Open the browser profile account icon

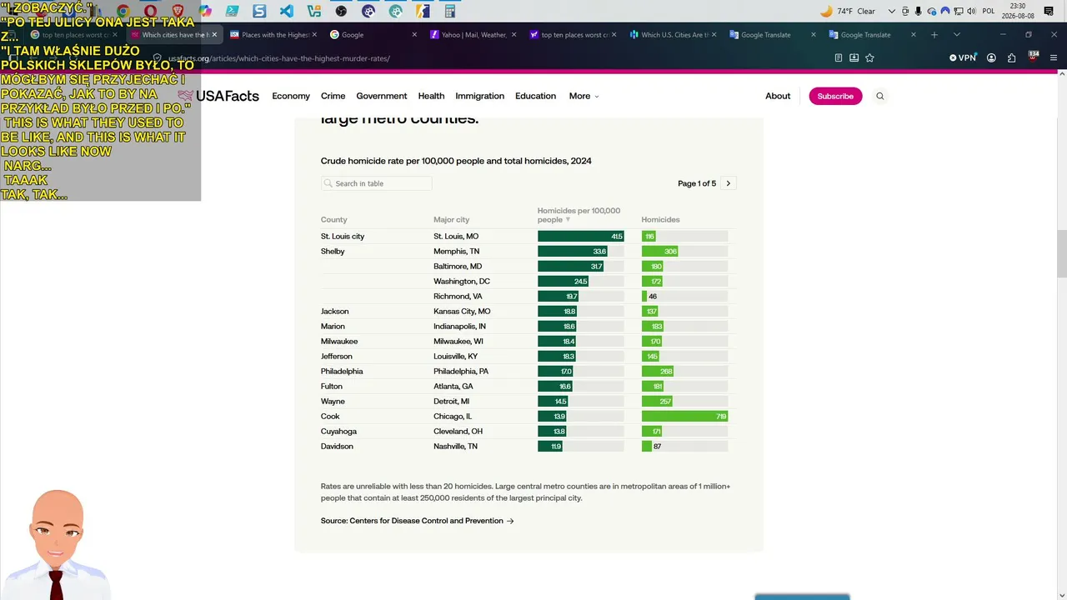coord(991,57)
